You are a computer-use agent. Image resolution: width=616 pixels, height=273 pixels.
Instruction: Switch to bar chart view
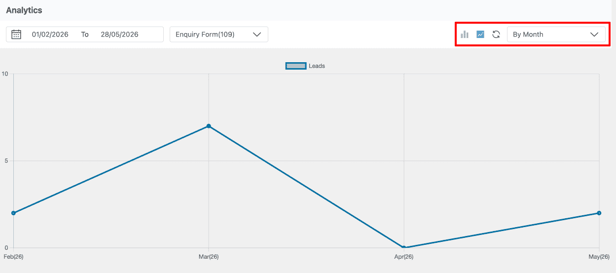[465, 35]
